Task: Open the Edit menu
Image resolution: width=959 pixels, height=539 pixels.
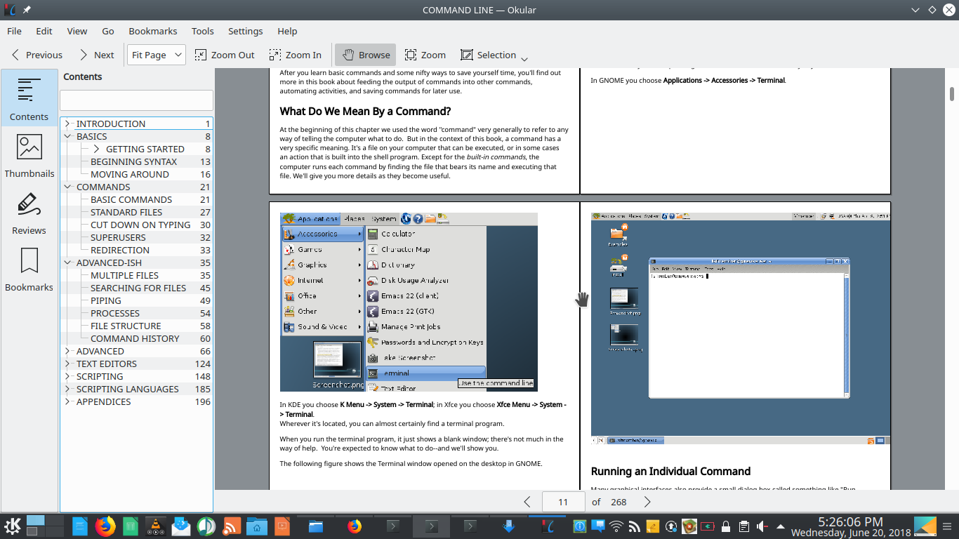Action: click(44, 31)
